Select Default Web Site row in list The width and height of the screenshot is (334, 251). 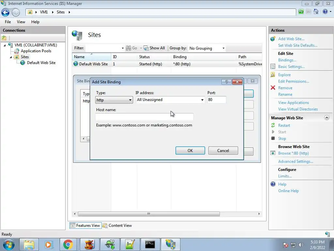click(x=167, y=64)
